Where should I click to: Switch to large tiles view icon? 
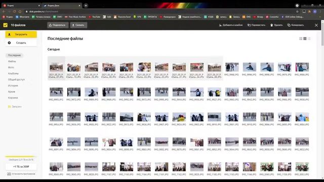click(301, 38)
